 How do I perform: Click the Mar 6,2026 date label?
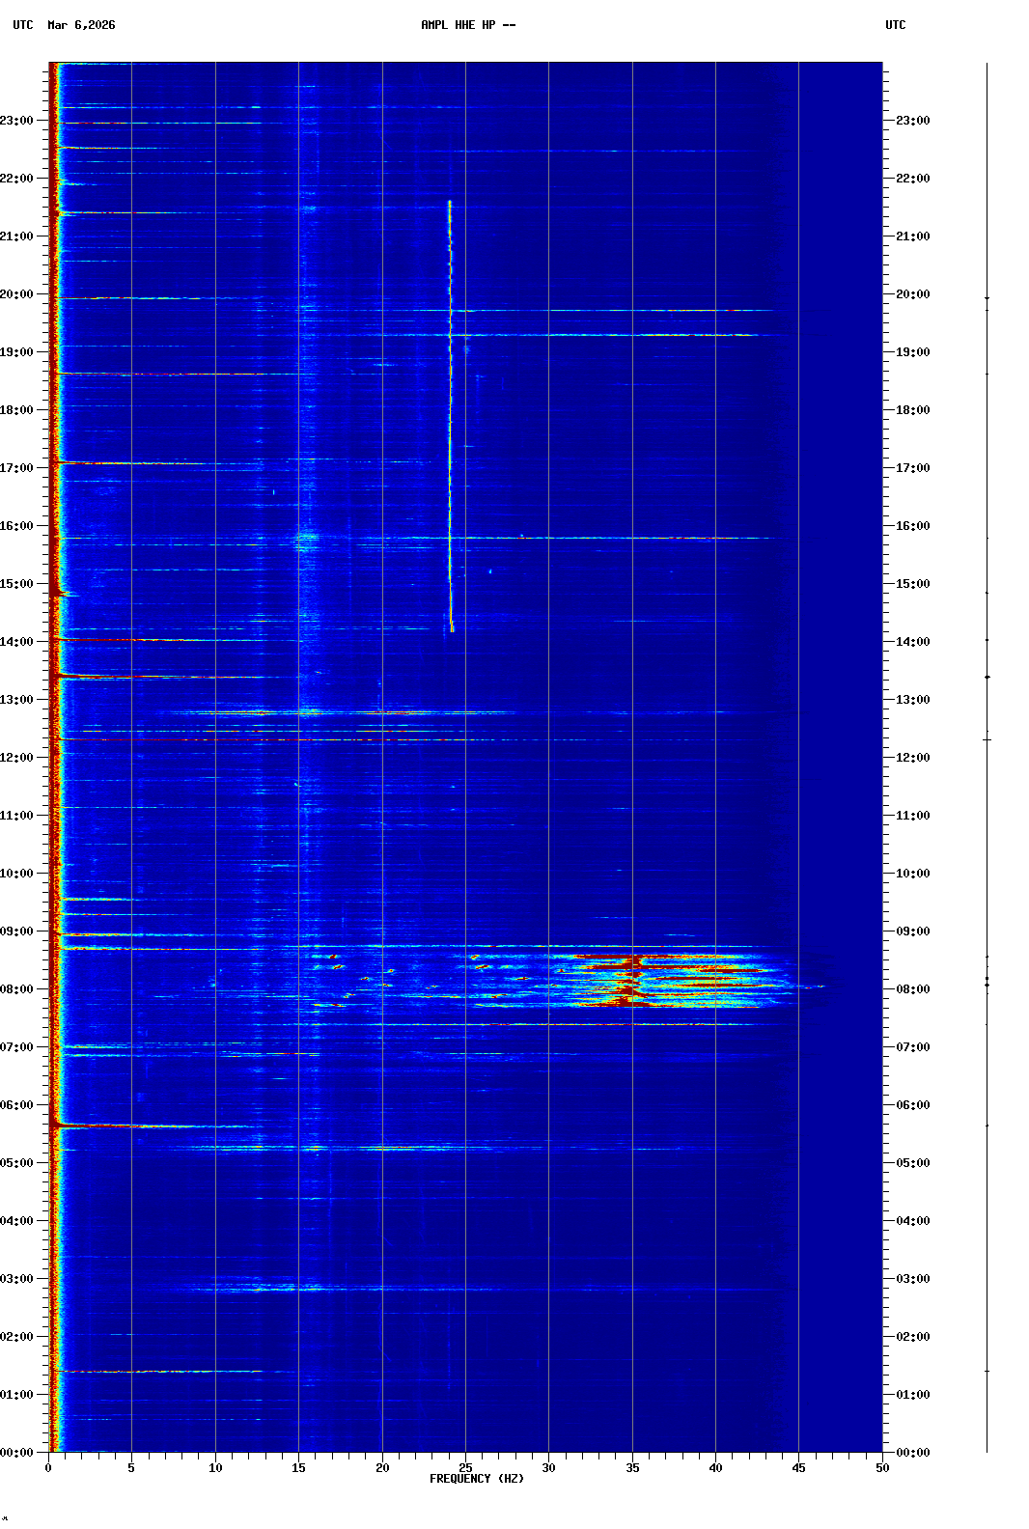(81, 25)
